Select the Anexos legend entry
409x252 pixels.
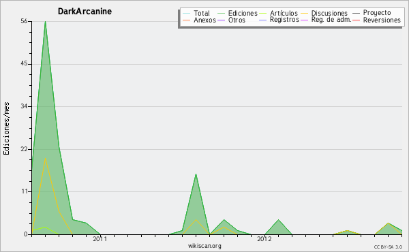[204, 20]
